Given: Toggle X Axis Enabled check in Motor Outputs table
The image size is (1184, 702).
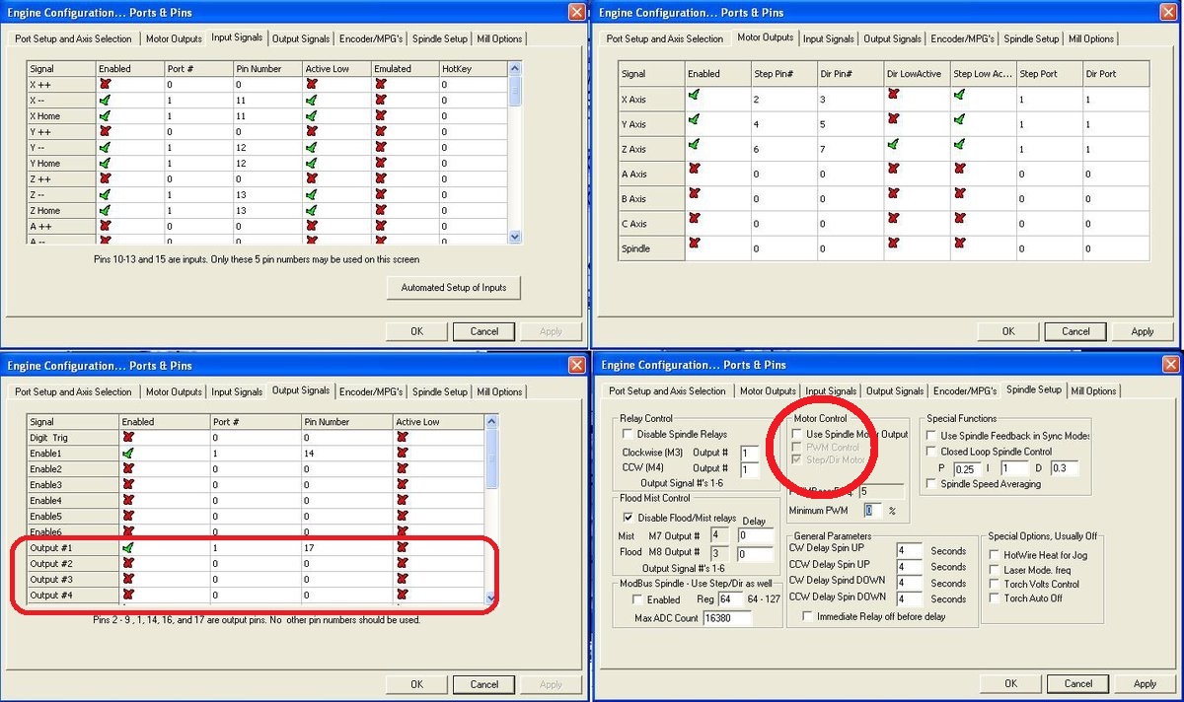Looking at the screenshot, I should pos(695,95).
